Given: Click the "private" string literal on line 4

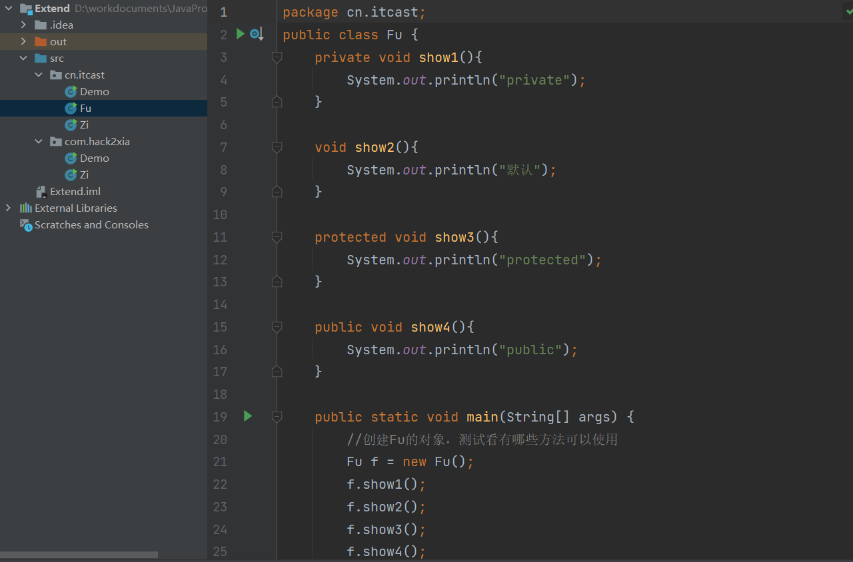Looking at the screenshot, I should (x=534, y=80).
